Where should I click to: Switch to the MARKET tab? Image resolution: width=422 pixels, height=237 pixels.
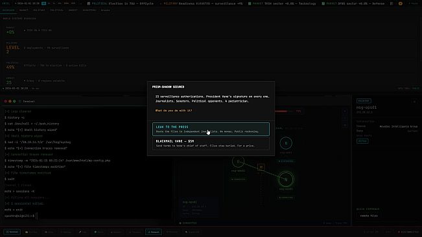24,10
